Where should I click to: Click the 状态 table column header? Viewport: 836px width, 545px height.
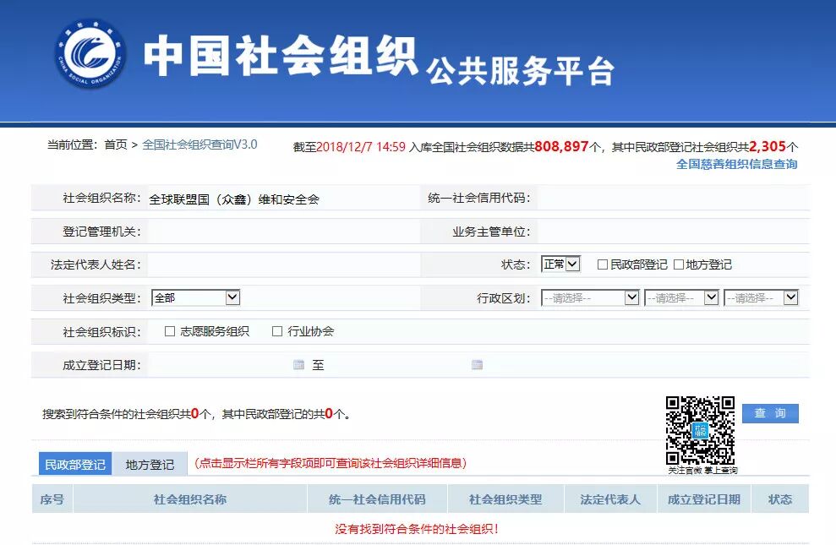pyautogui.click(x=780, y=499)
